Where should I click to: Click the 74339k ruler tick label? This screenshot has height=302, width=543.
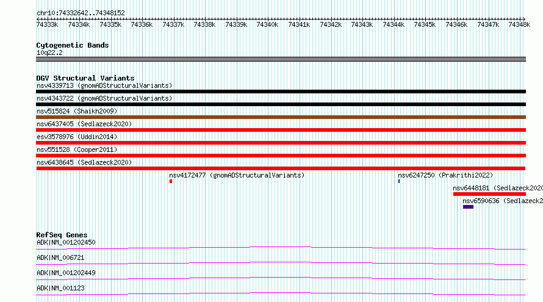[x=236, y=24]
